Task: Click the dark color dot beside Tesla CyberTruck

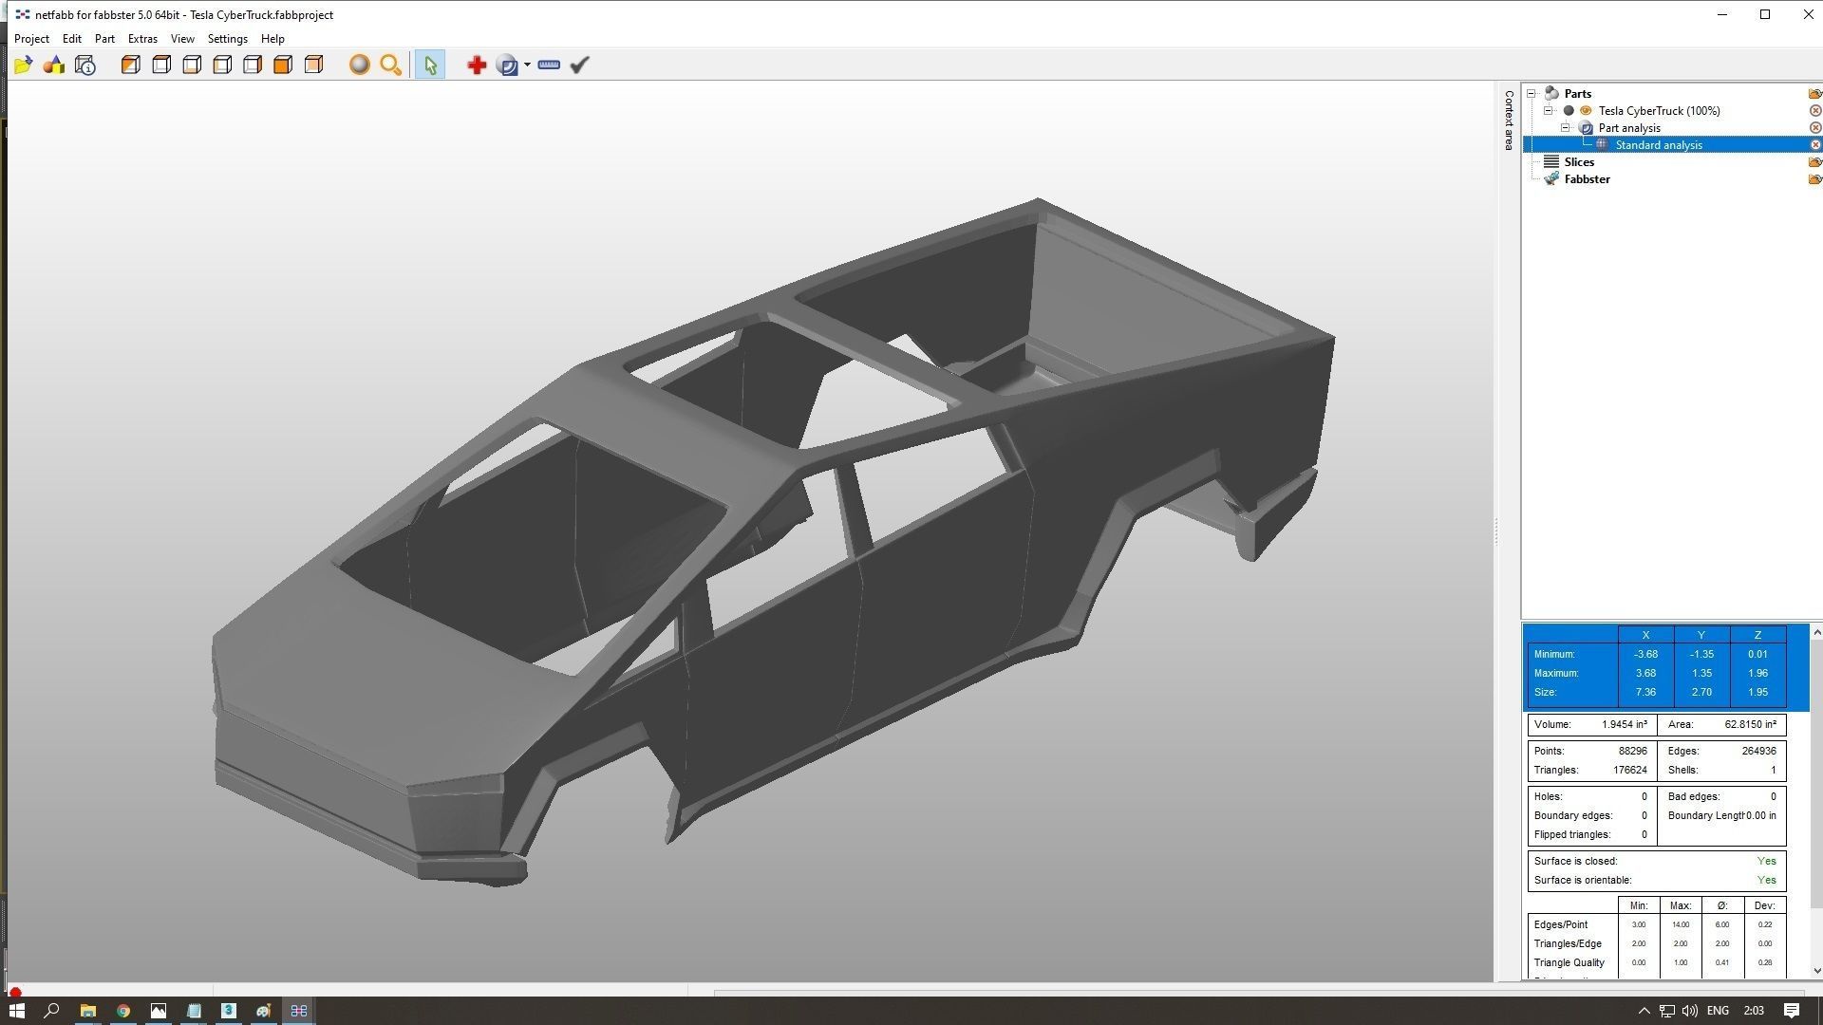Action: (1569, 111)
